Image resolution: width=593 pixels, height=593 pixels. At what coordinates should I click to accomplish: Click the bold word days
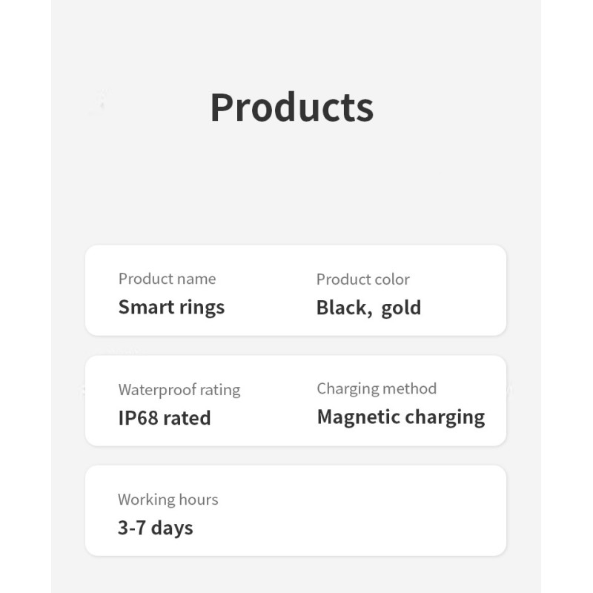(x=173, y=528)
